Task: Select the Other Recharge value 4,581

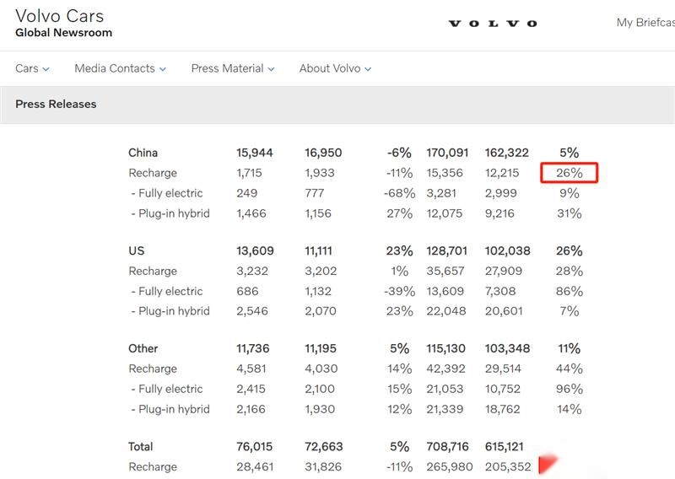Action: click(x=251, y=369)
